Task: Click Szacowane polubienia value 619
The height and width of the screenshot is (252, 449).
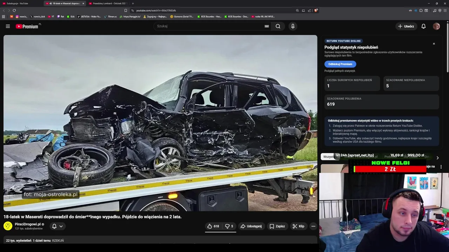Action: [x=331, y=104]
